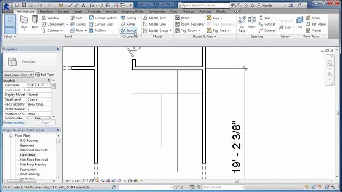Screen dimensions: 342x192
Task: Activate the Mullion tool
Action: click(97, 31)
